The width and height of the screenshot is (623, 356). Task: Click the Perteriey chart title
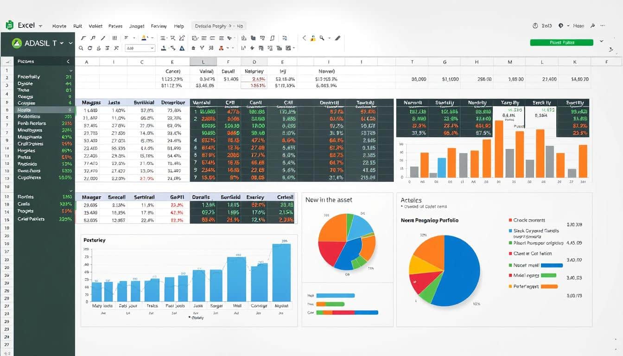click(94, 240)
